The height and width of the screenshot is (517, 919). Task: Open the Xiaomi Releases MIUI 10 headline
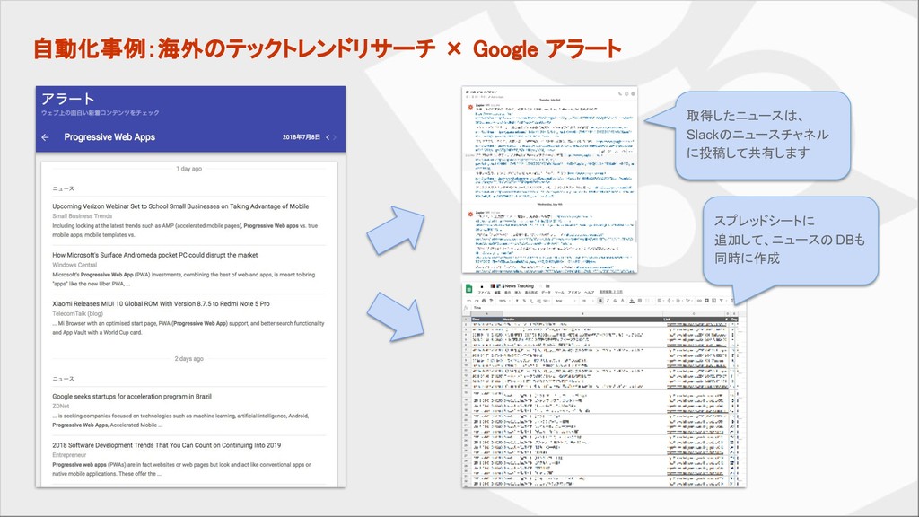161,303
